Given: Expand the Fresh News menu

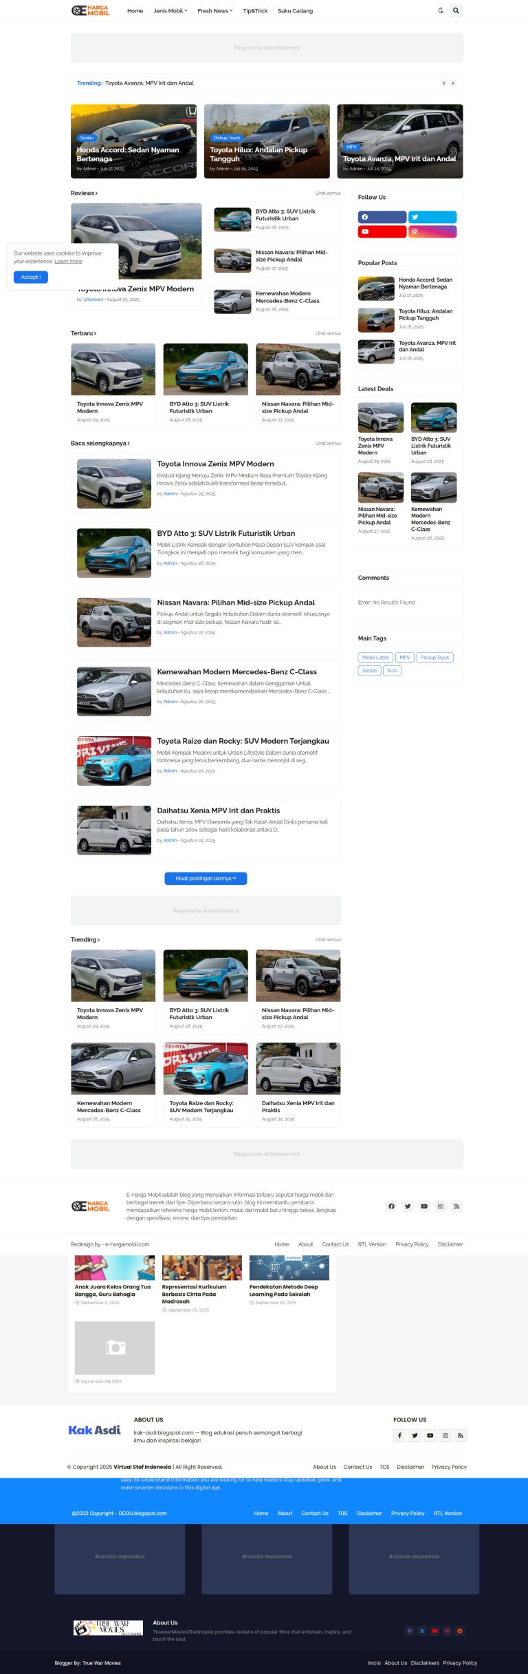Looking at the screenshot, I should point(215,11).
